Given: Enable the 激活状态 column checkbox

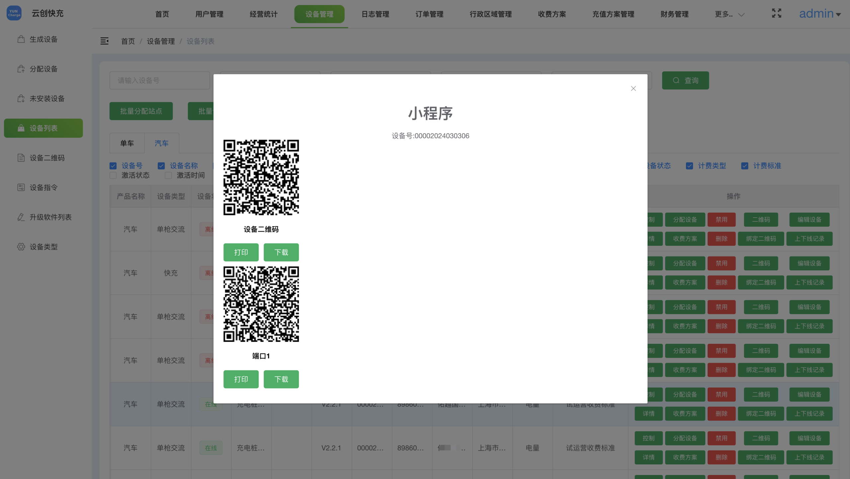Looking at the screenshot, I should pyautogui.click(x=113, y=175).
